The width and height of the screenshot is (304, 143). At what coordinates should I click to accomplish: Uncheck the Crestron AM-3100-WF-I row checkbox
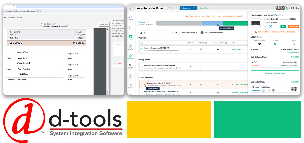click(x=142, y=49)
